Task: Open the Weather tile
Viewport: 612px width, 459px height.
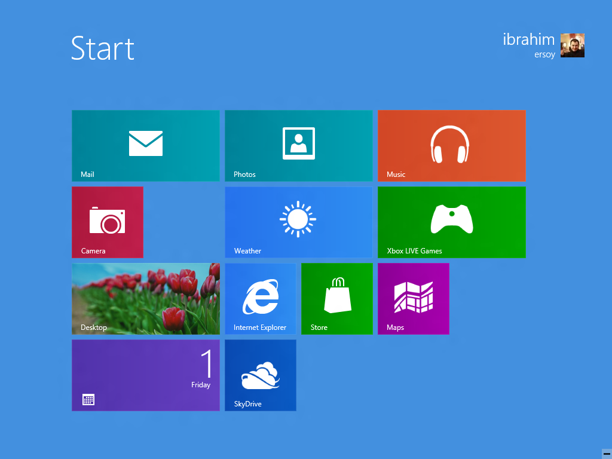Action: (x=299, y=222)
